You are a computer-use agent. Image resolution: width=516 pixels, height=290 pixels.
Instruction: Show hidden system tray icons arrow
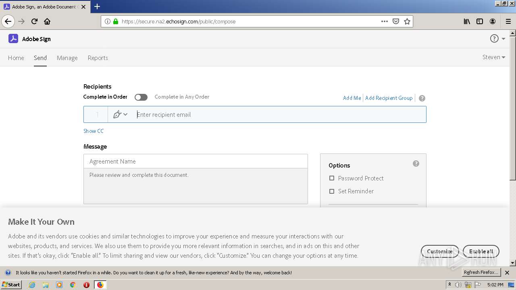[449, 285]
